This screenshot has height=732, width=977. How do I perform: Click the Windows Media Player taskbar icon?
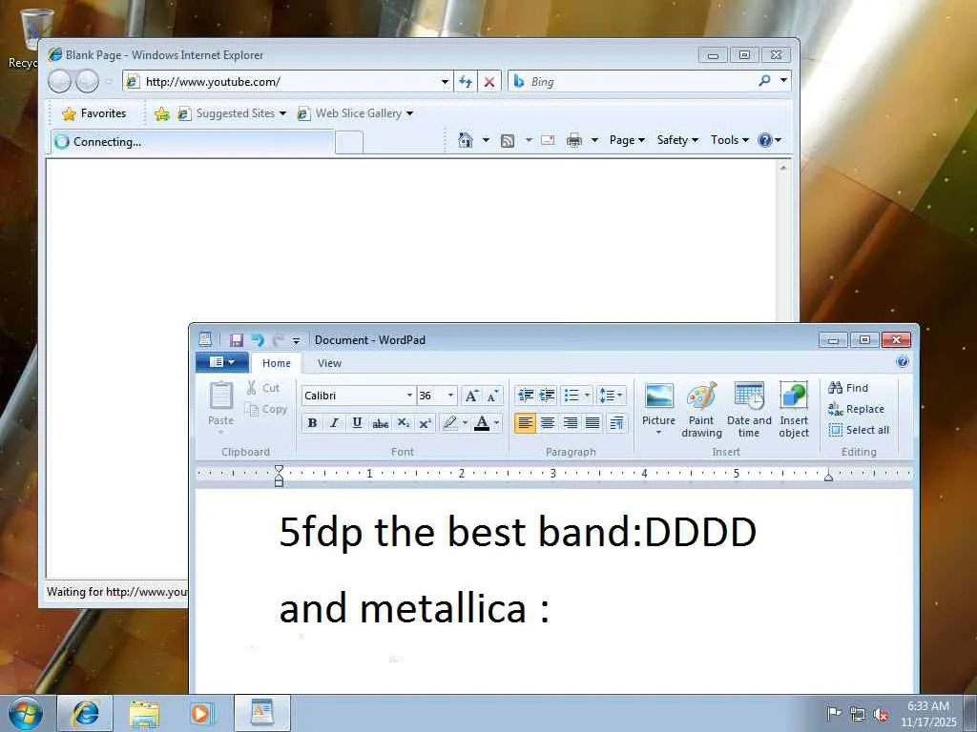[x=202, y=713]
